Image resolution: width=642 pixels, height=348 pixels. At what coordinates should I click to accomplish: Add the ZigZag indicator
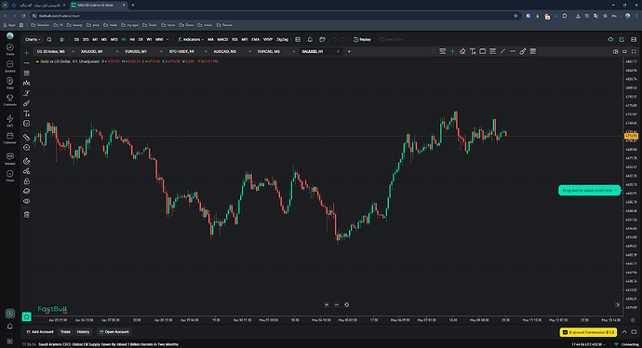pyautogui.click(x=282, y=40)
